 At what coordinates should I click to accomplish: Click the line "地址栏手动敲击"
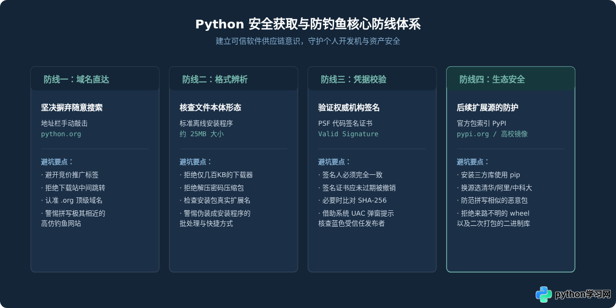(x=64, y=123)
